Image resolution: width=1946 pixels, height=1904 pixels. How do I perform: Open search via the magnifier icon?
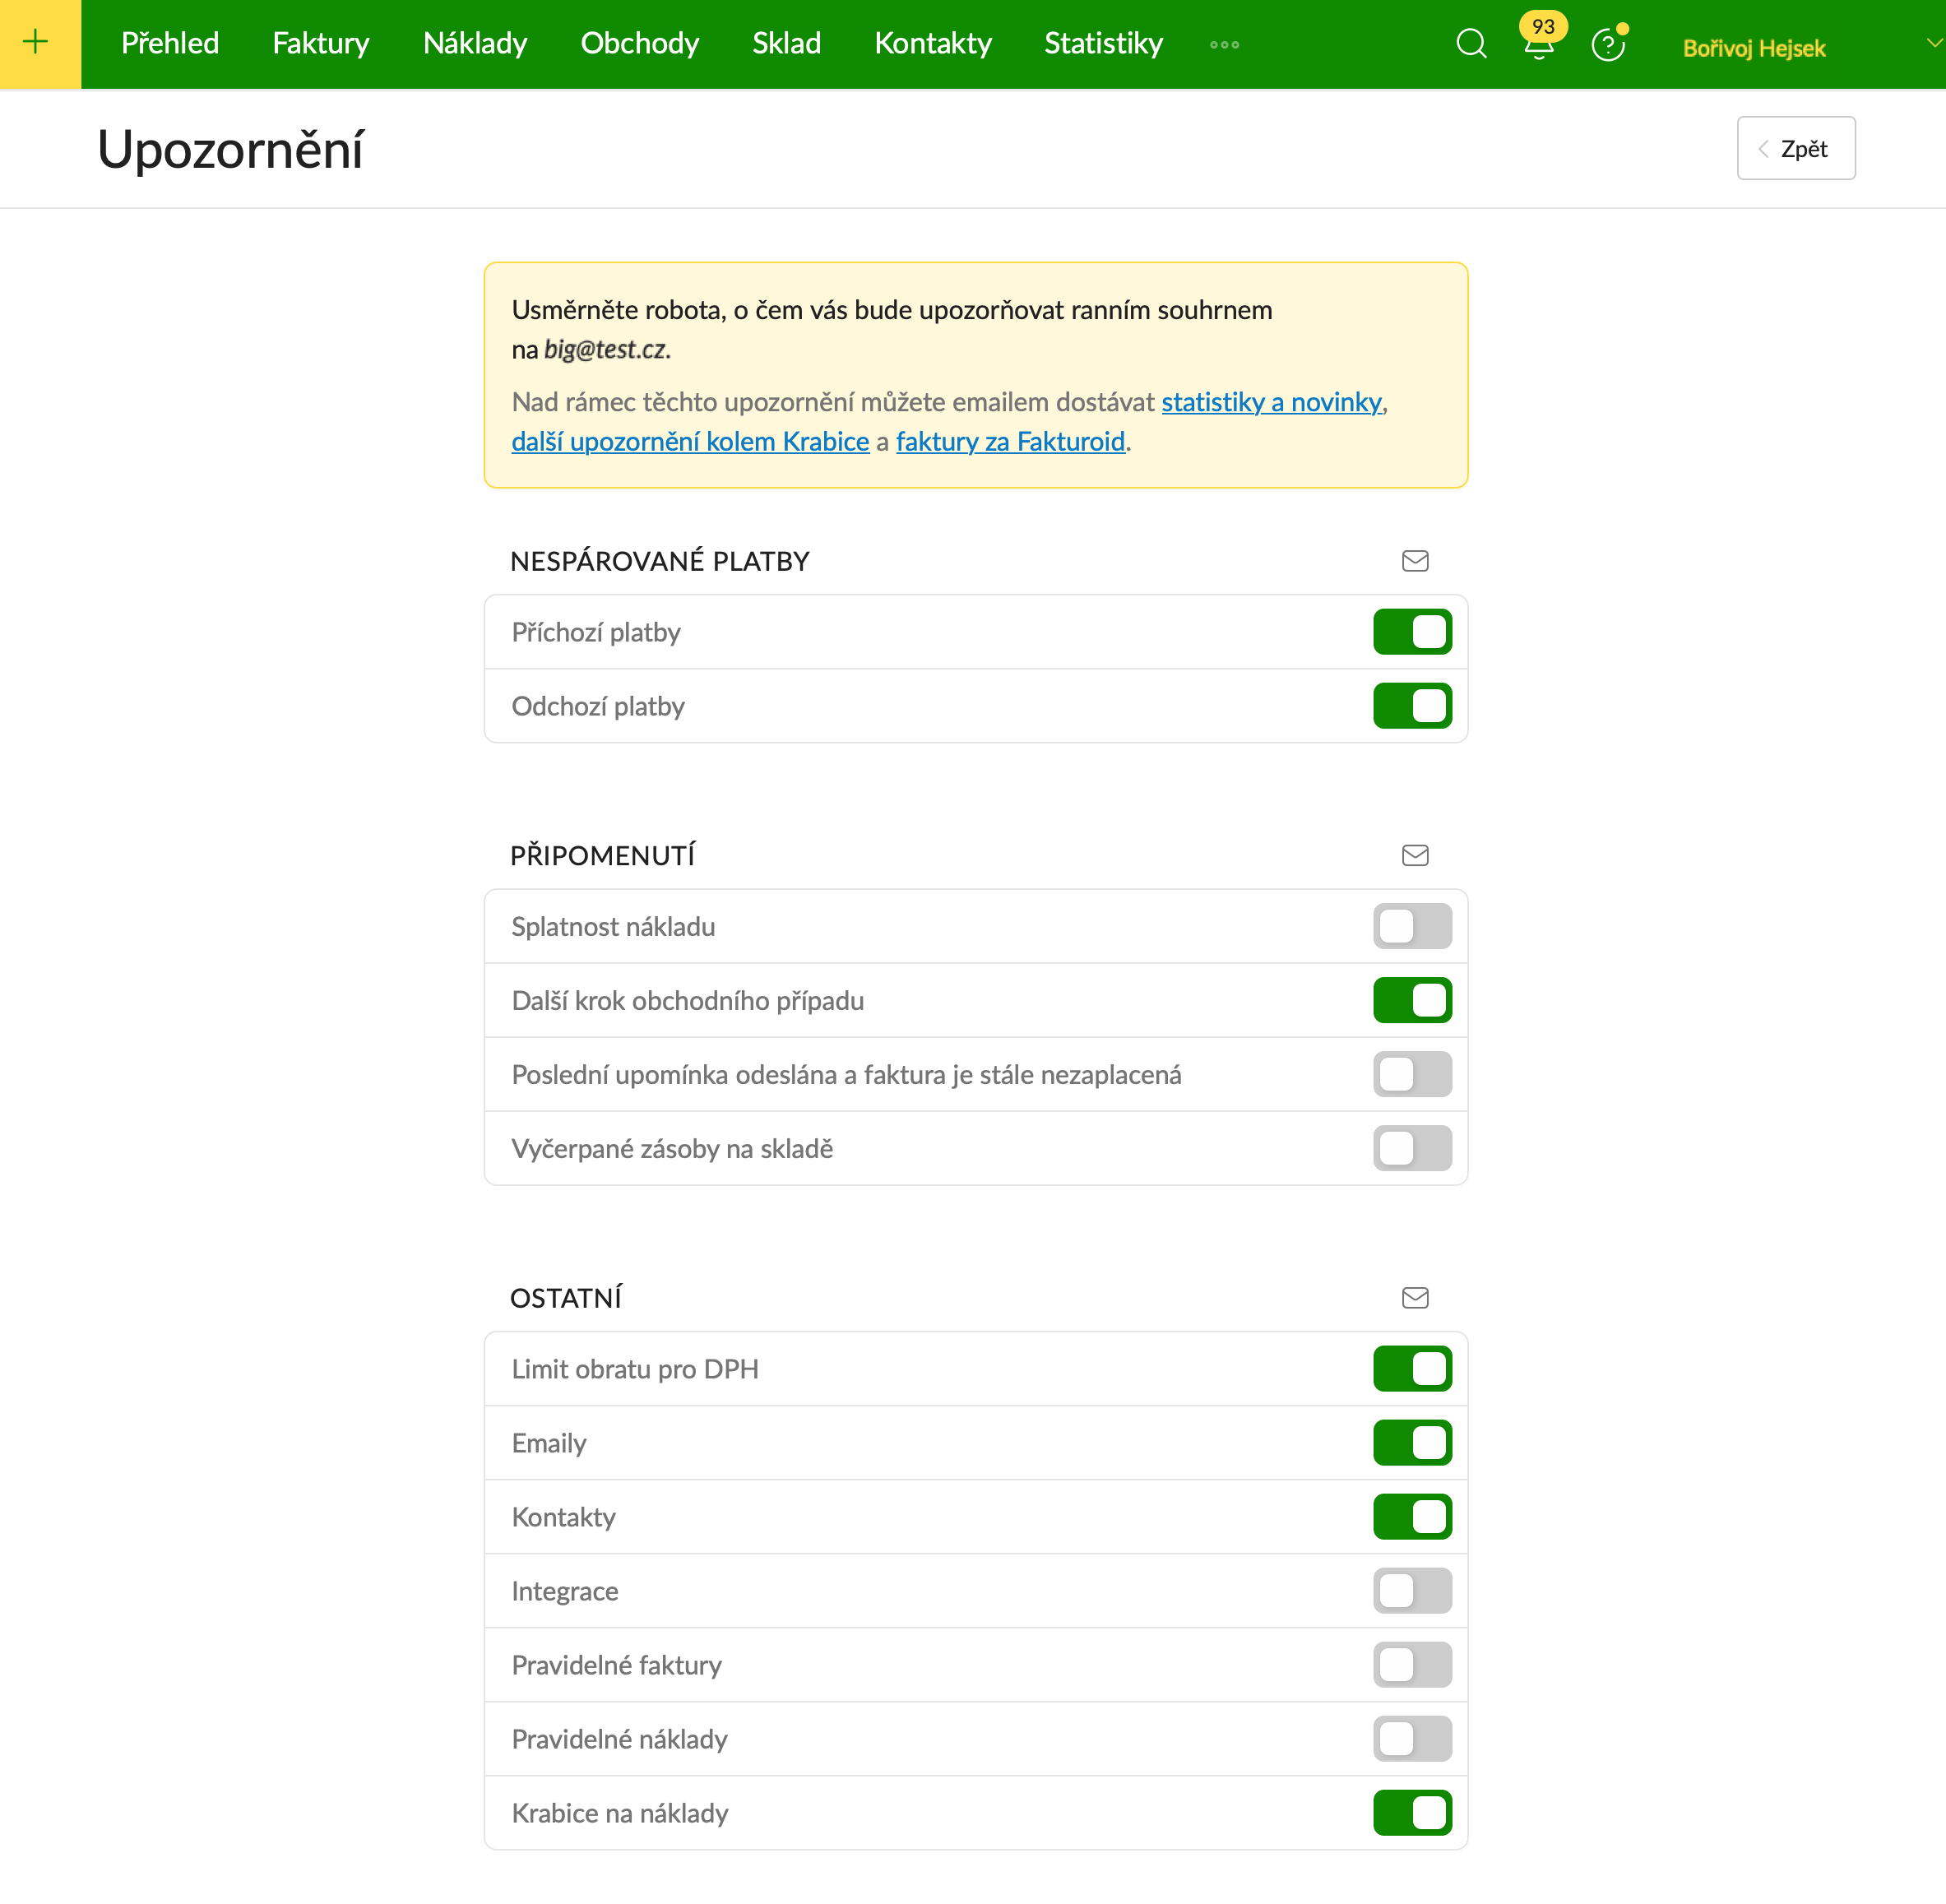pos(1470,44)
